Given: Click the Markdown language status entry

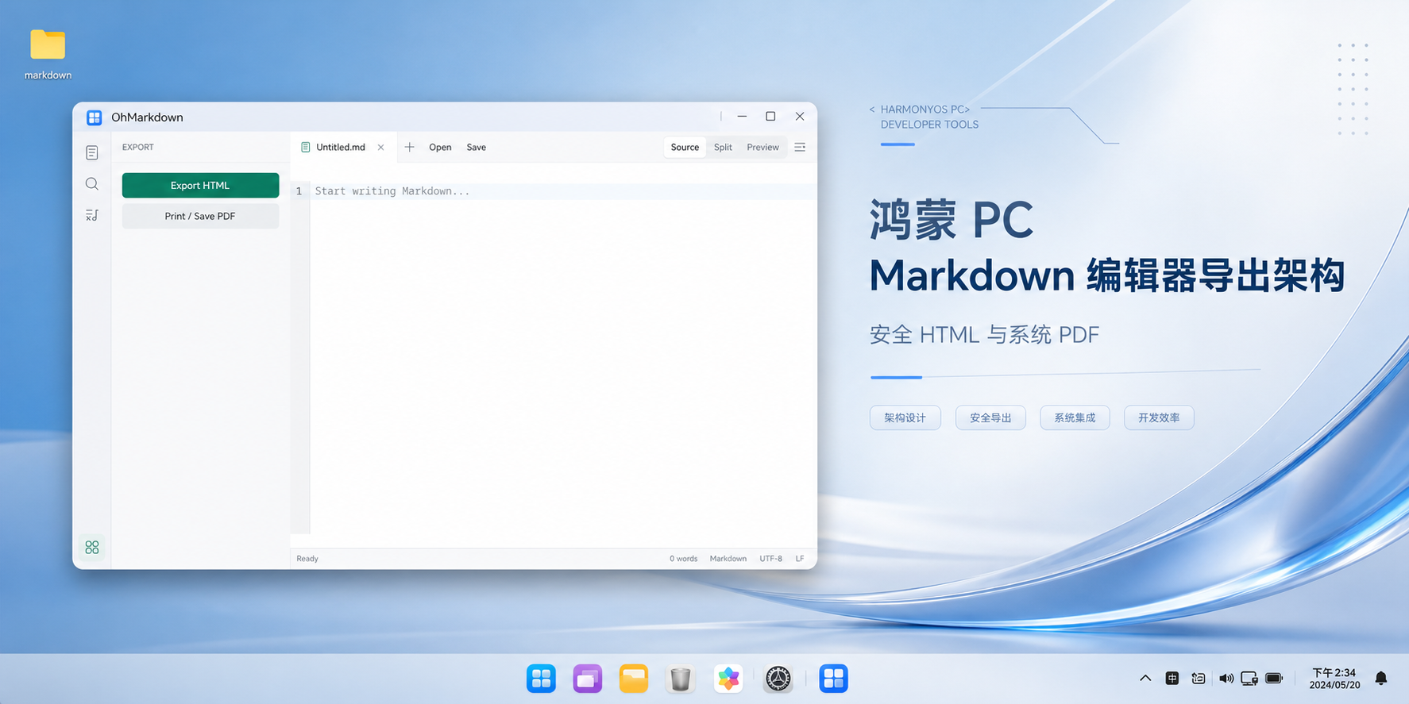Looking at the screenshot, I should pos(728,559).
